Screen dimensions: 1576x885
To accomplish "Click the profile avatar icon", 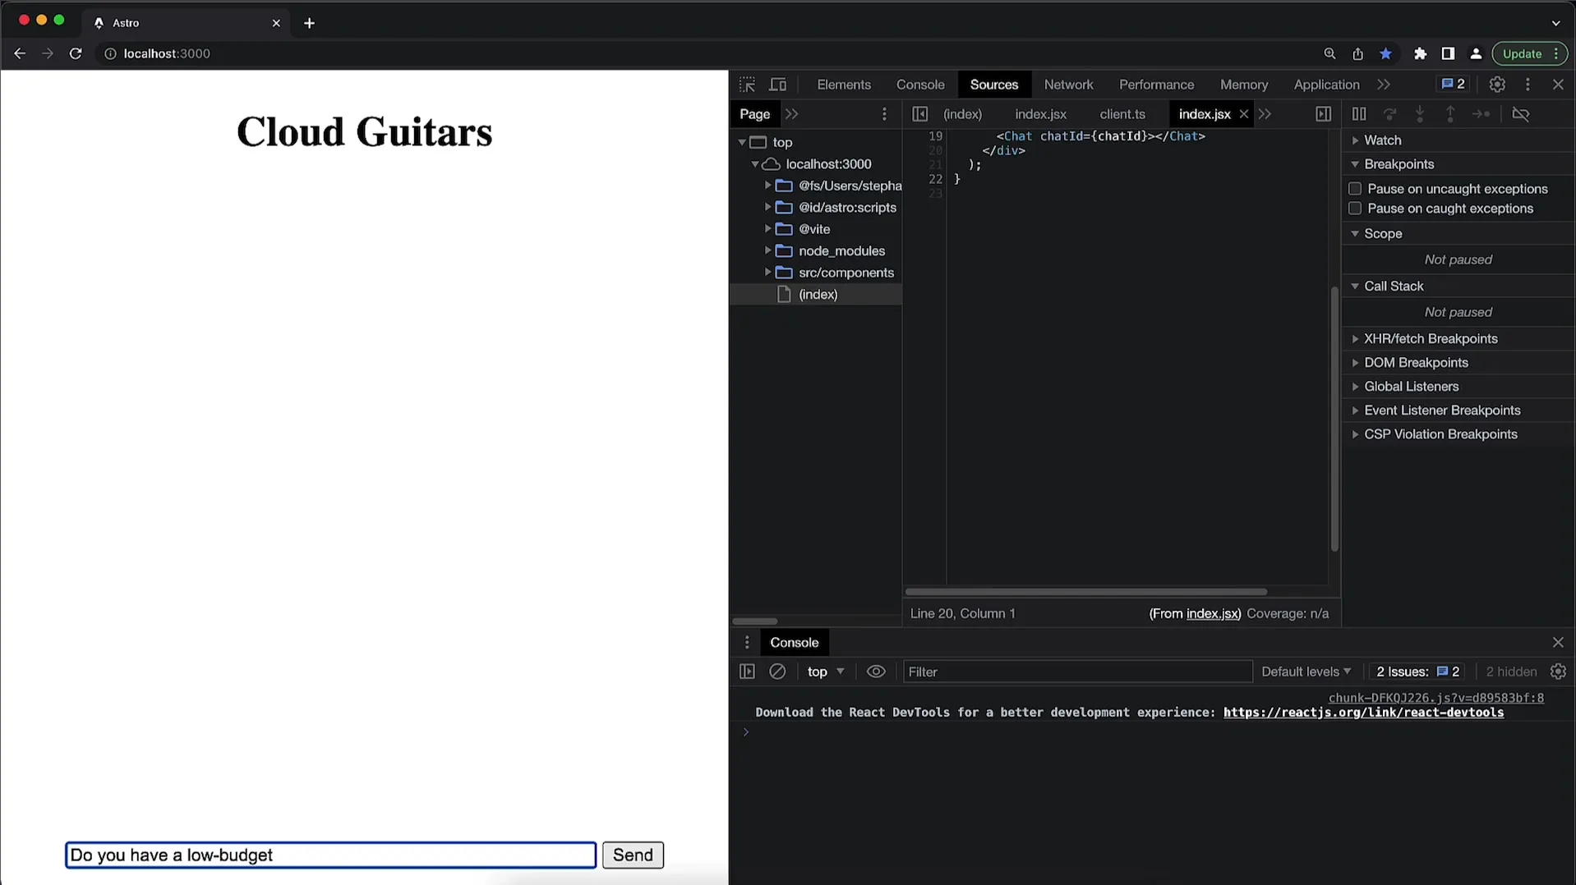I will [x=1476, y=53].
